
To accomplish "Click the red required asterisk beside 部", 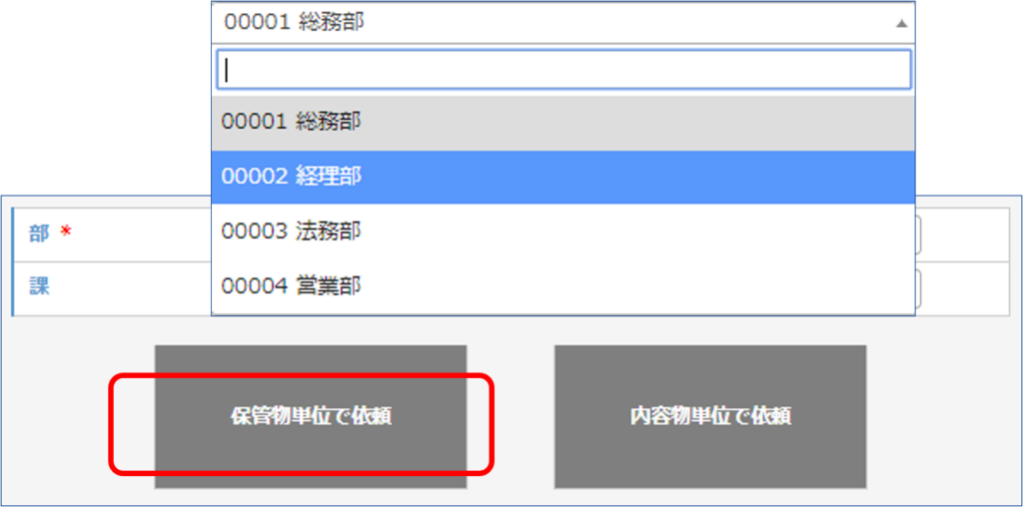I will point(65,232).
